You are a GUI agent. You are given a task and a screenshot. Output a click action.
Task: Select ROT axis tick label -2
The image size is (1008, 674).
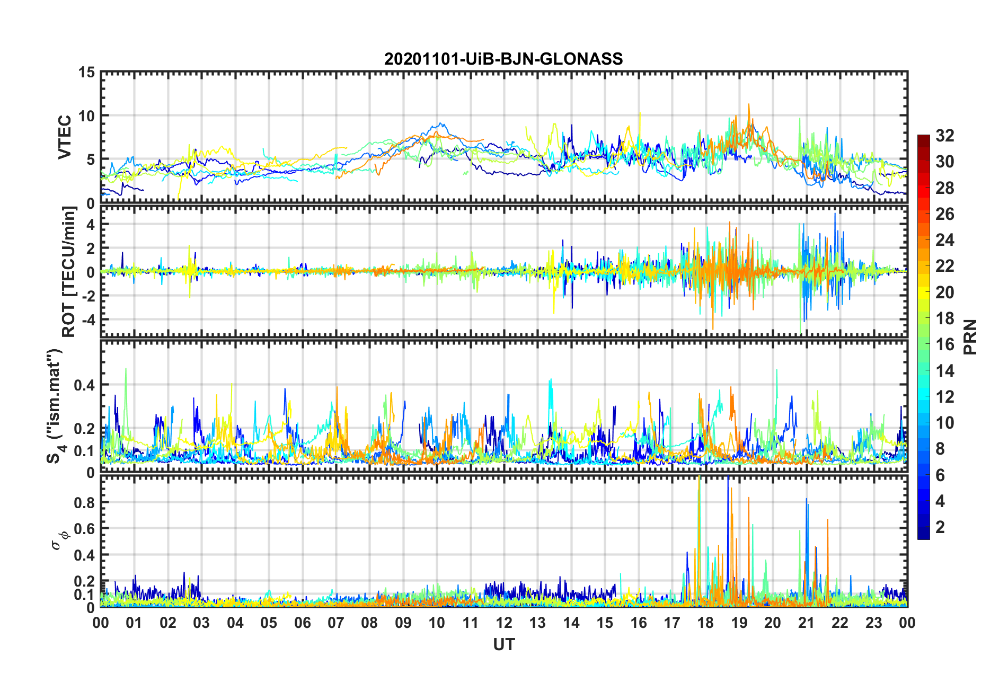(88, 296)
